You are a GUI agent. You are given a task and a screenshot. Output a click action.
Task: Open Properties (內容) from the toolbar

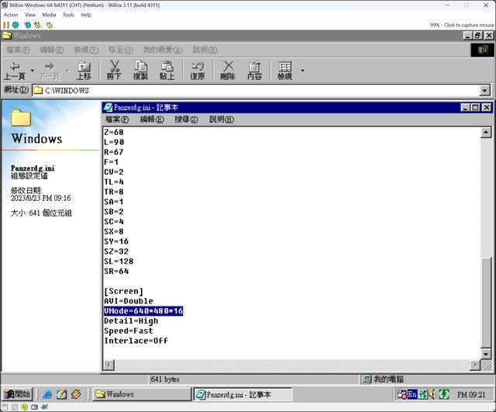tap(254, 70)
